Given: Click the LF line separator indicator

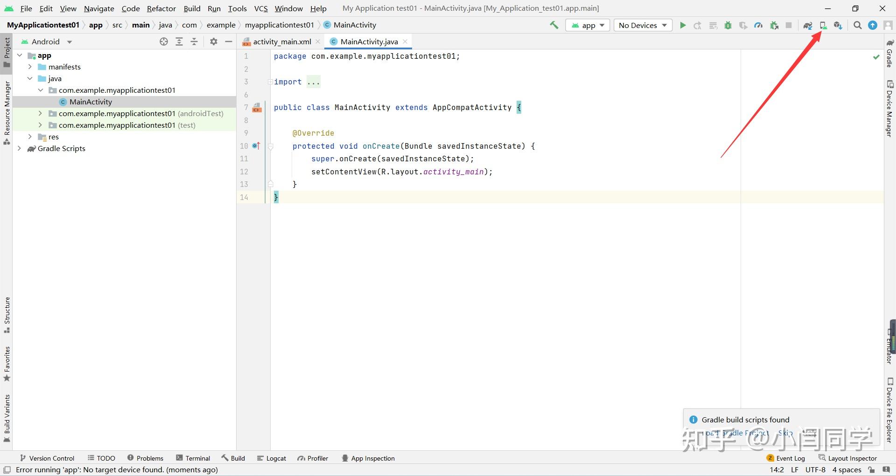Looking at the screenshot, I should pyautogui.click(x=794, y=469).
